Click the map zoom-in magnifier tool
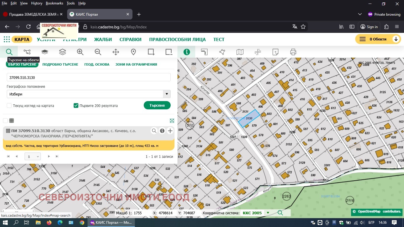 coord(80,52)
